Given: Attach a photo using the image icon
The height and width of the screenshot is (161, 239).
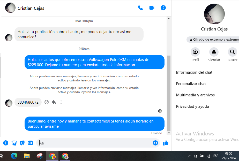Looking at the screenshot, I should pyautogui.click(x=14, y=143).
